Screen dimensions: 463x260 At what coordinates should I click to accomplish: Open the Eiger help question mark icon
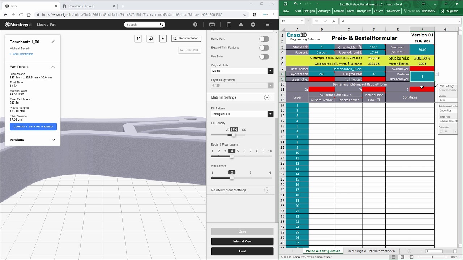pos(195,25)
